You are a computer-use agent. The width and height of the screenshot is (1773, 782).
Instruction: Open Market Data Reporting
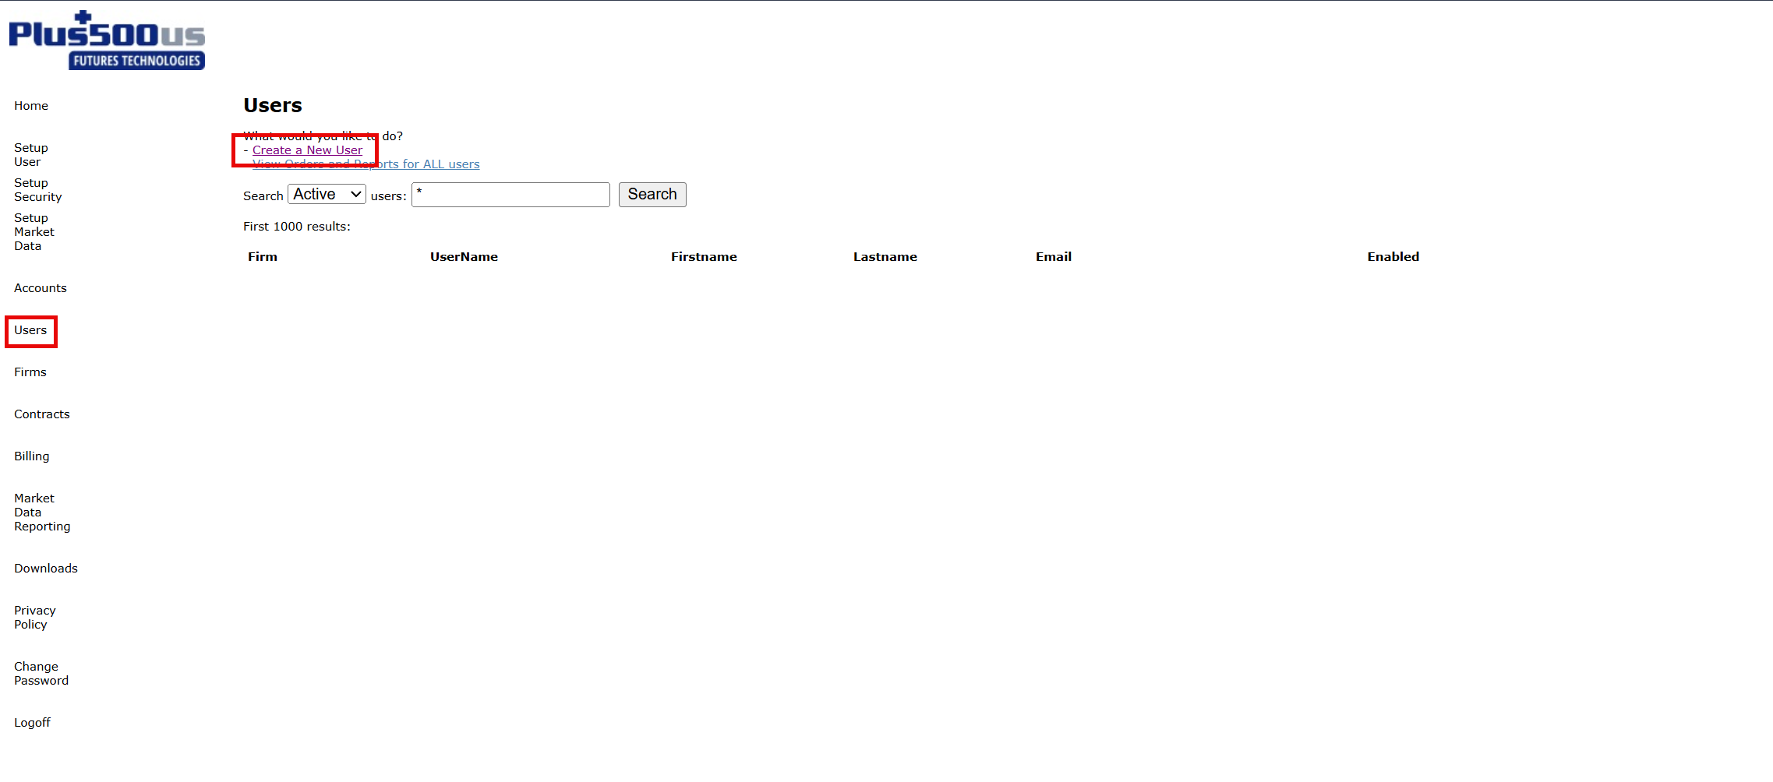click(x=42, y=513)
